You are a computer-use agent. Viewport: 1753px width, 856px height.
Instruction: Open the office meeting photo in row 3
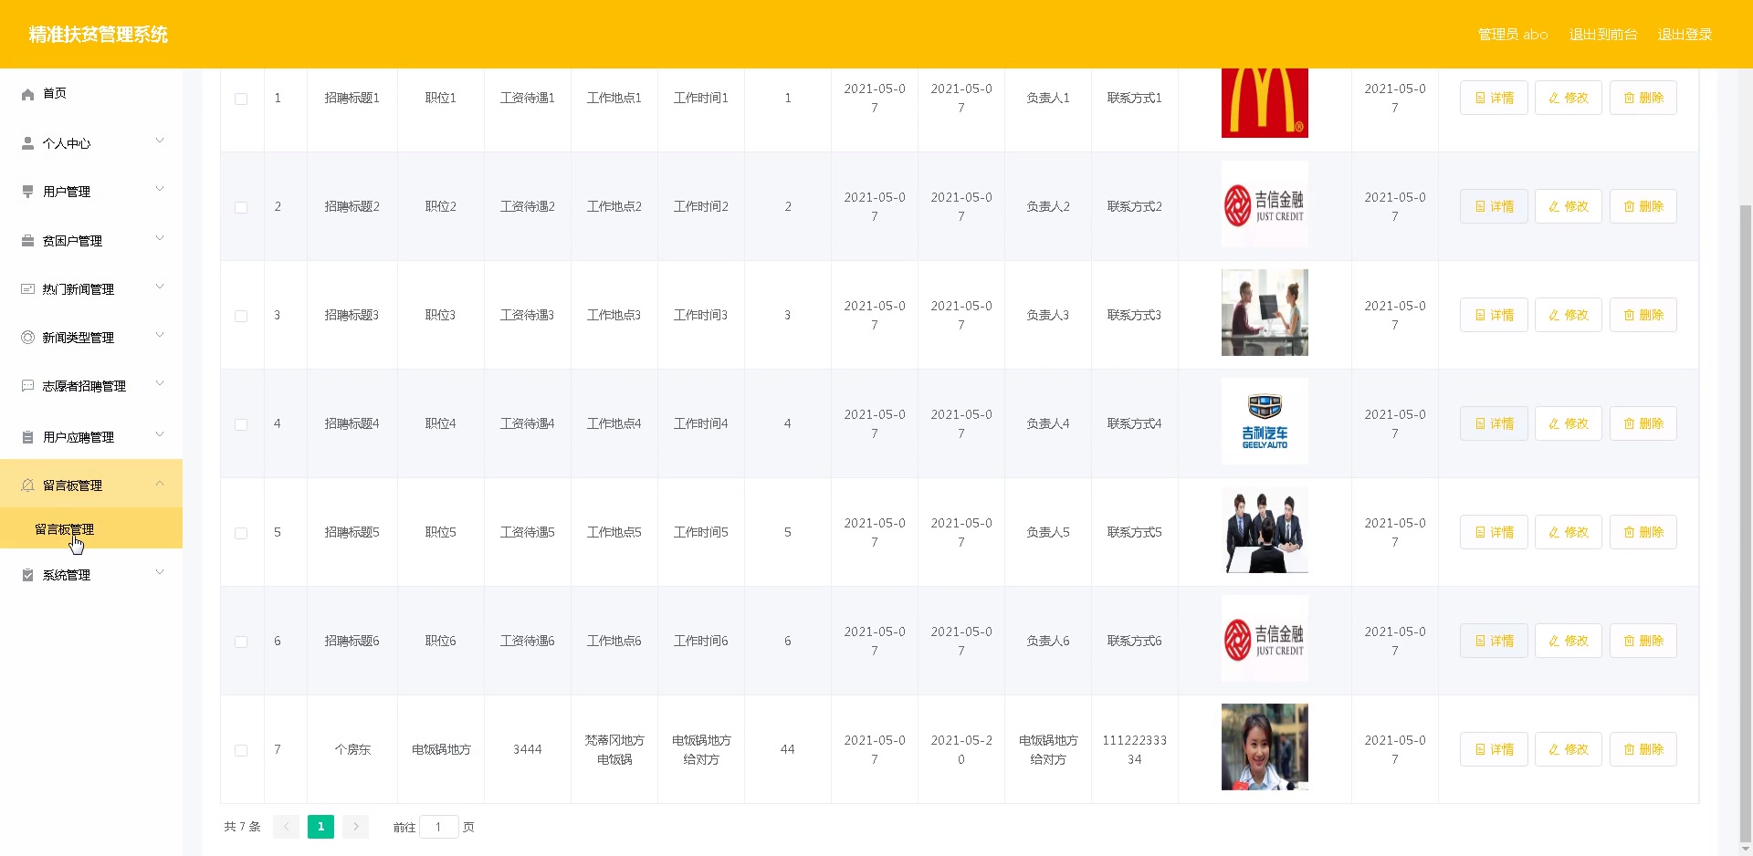[x=1265, y=313]
